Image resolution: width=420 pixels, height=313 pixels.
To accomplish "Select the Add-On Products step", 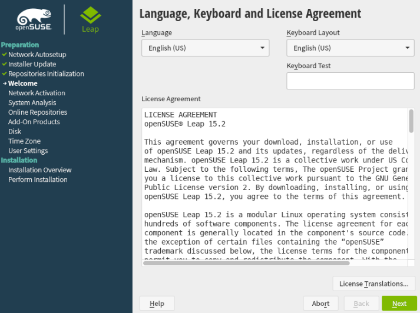I will [34, 122].
